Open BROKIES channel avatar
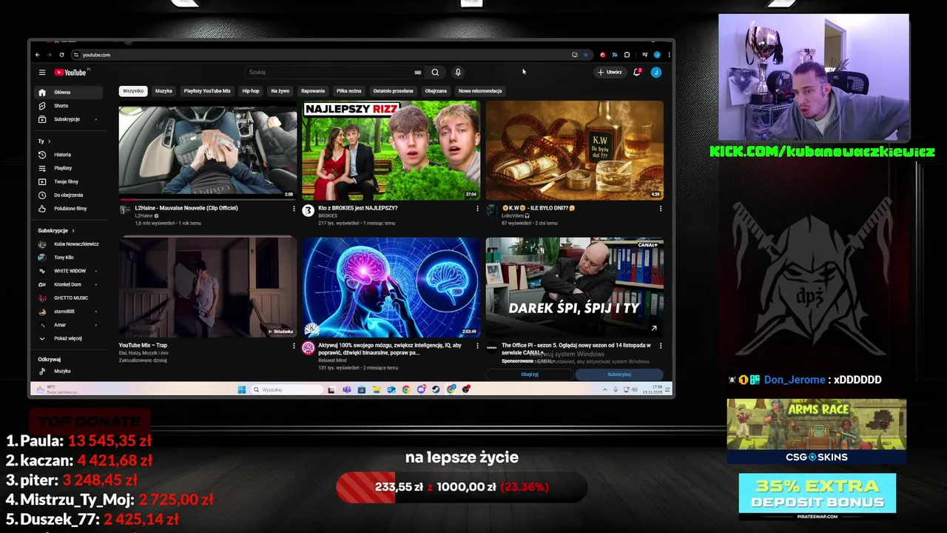Viewport: 947px width, 533px height. click(x=309, y=211)
